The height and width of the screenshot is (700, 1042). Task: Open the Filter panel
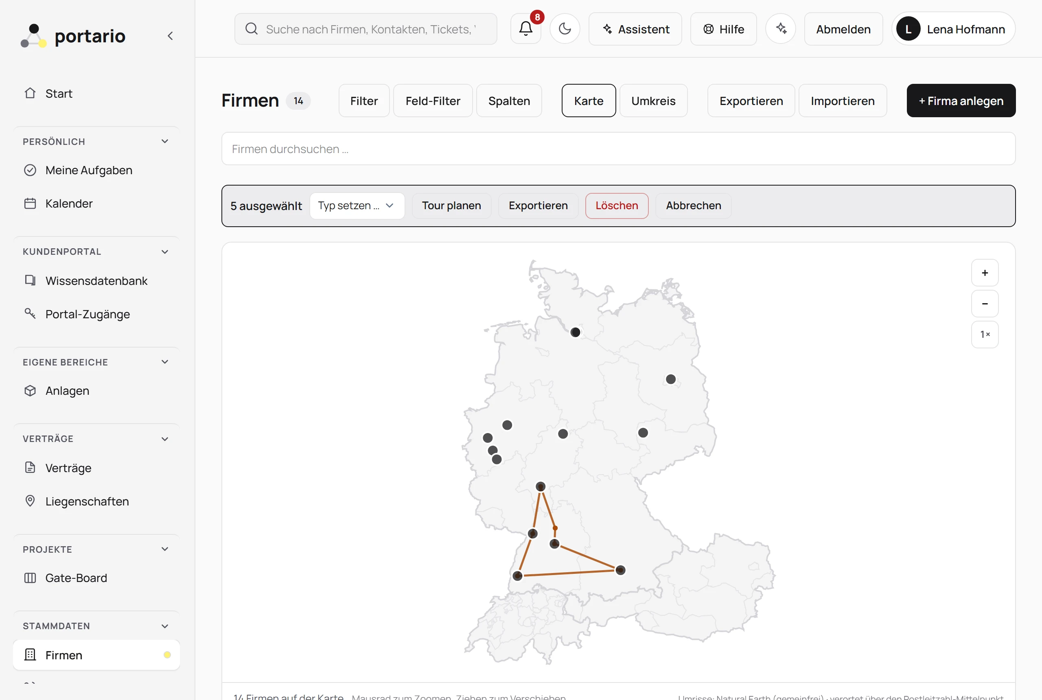[x=364, y=101]
